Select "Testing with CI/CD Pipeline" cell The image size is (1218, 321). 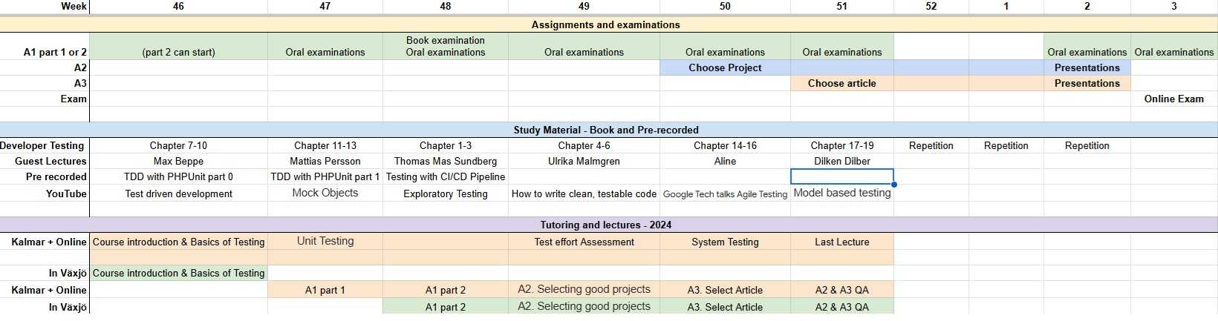(445, 176)
